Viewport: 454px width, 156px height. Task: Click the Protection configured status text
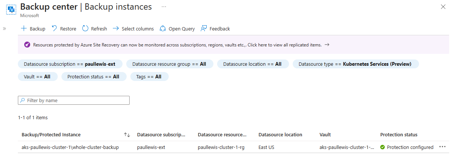tap(410, 147)
